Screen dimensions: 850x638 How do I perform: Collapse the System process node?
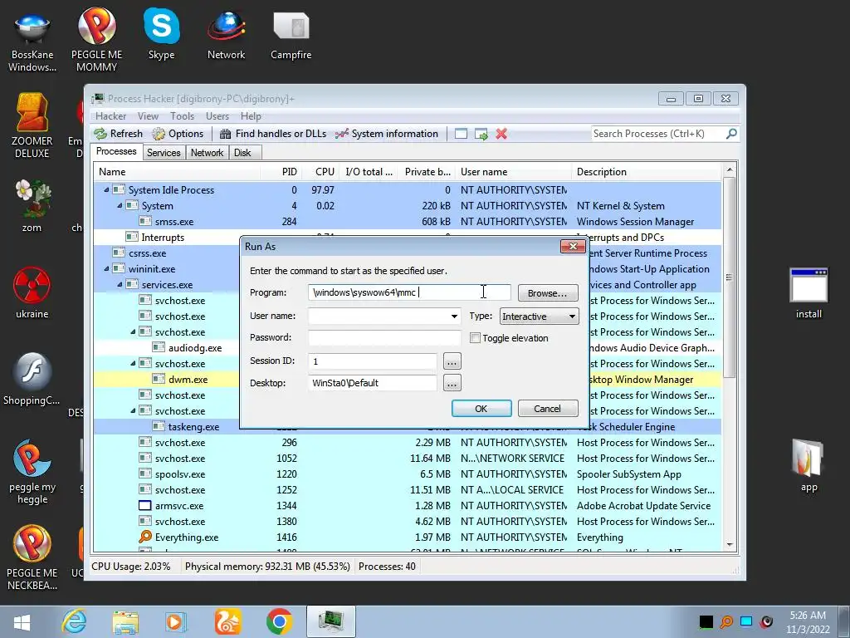120,206
